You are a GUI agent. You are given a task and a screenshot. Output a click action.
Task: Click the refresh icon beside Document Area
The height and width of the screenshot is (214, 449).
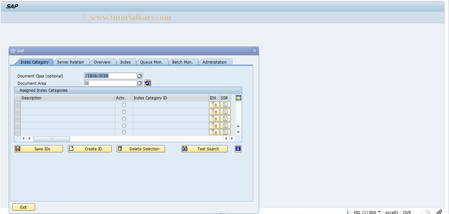[147, 83]
